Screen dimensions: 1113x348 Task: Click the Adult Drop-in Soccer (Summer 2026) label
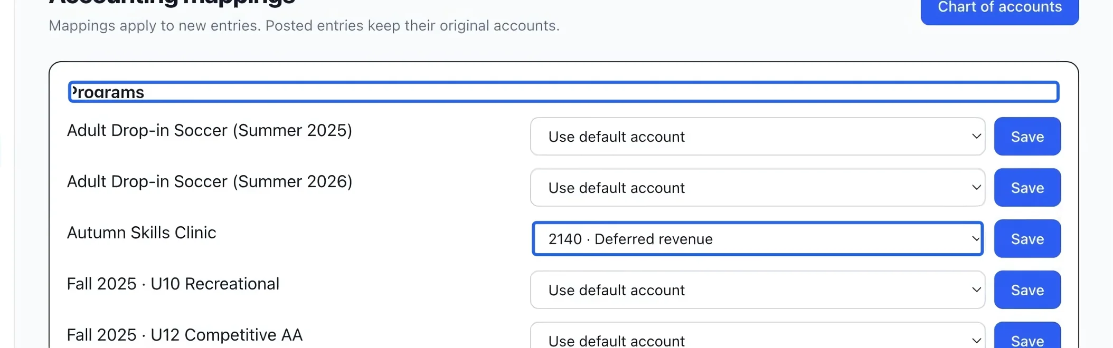point(210,181)
